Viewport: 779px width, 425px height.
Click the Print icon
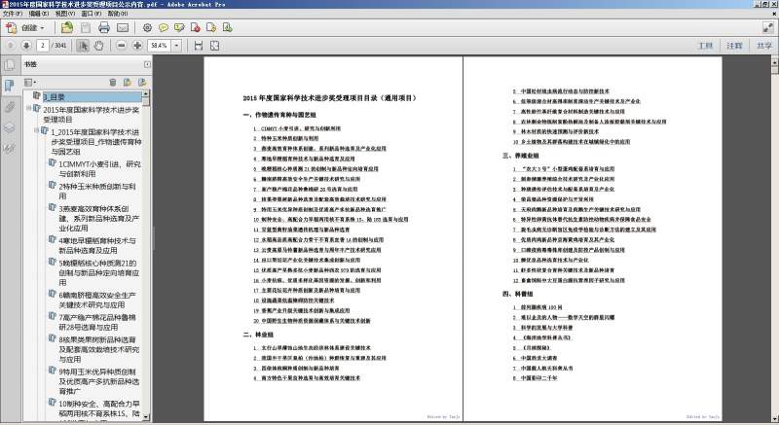(104, 28)
